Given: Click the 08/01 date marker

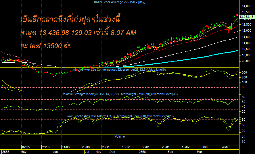Looking at the screenshot, I should (145, 147).
